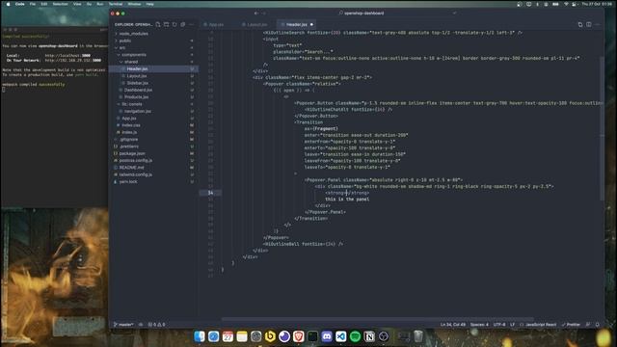
Task: Open Brave browser from the Dock
Action: pyautogui.click(x=299, y=336)
